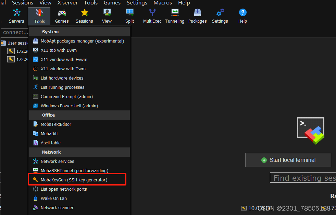Click the List running processes icon
The image size is (336, 215).
tap(36, 87)
